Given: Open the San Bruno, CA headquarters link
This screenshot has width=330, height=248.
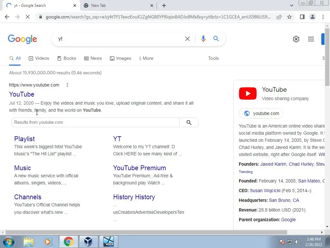Looking at the screenshot, I should coord(284,201).
